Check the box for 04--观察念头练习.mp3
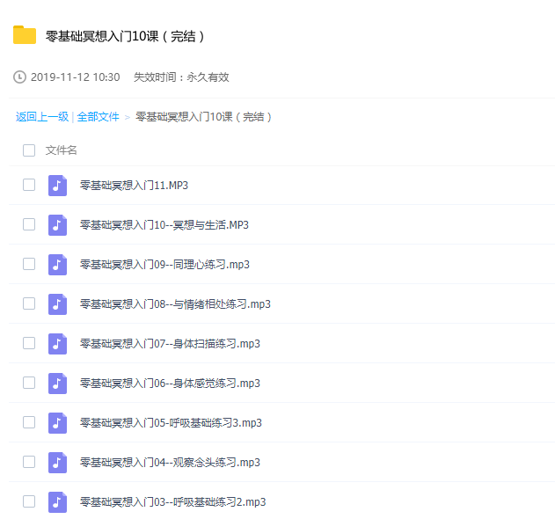The height and width of the screenshot is (519, 555). (29, 462)
